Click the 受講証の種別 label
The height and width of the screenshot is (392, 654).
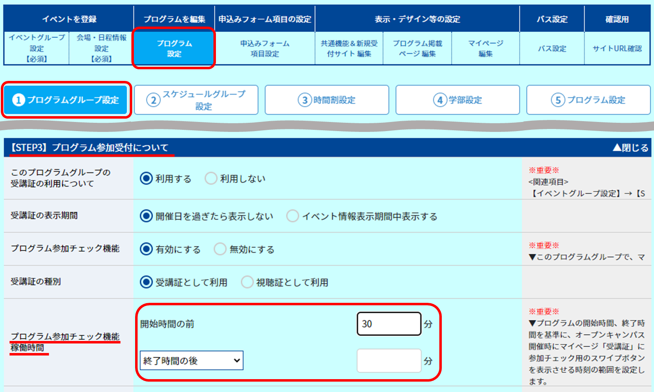(36, 282)
